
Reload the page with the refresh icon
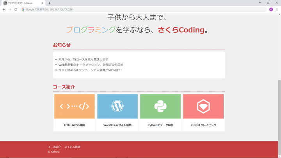click(x=16, y=9)
